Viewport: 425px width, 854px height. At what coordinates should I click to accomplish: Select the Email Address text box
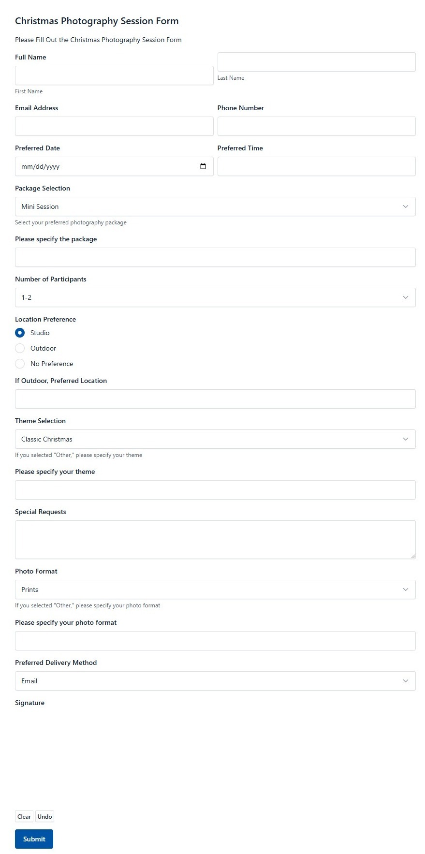click(114, 126)
